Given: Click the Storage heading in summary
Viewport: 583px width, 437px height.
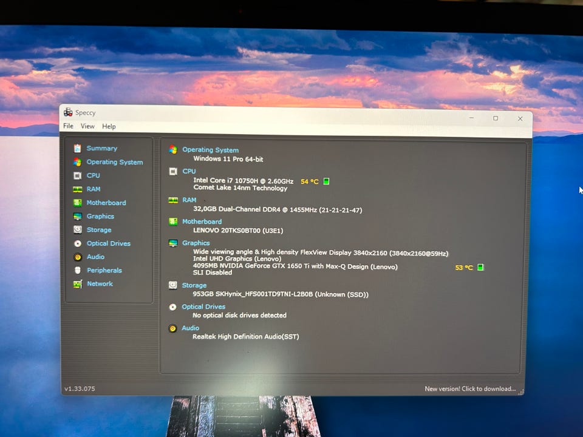Looking at the screenshot, I should (x=194, y=285).
